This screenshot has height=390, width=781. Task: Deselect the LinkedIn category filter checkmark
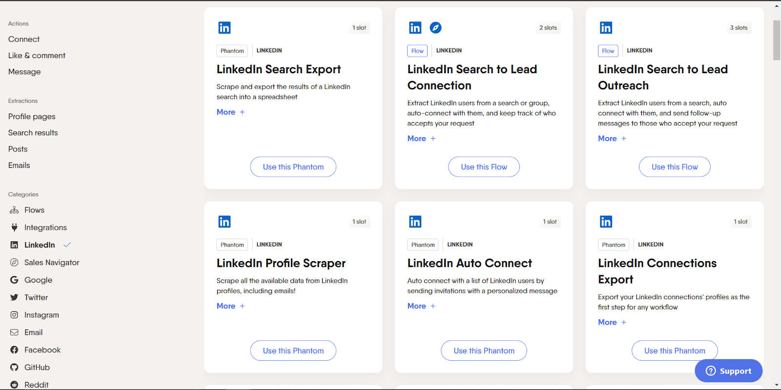coord(67,245)
